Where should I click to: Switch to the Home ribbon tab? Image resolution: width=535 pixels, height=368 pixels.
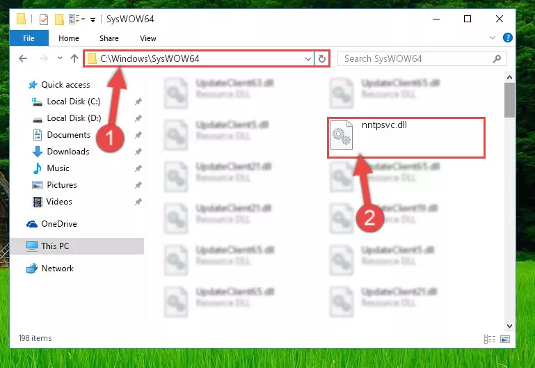pos(69,38)
